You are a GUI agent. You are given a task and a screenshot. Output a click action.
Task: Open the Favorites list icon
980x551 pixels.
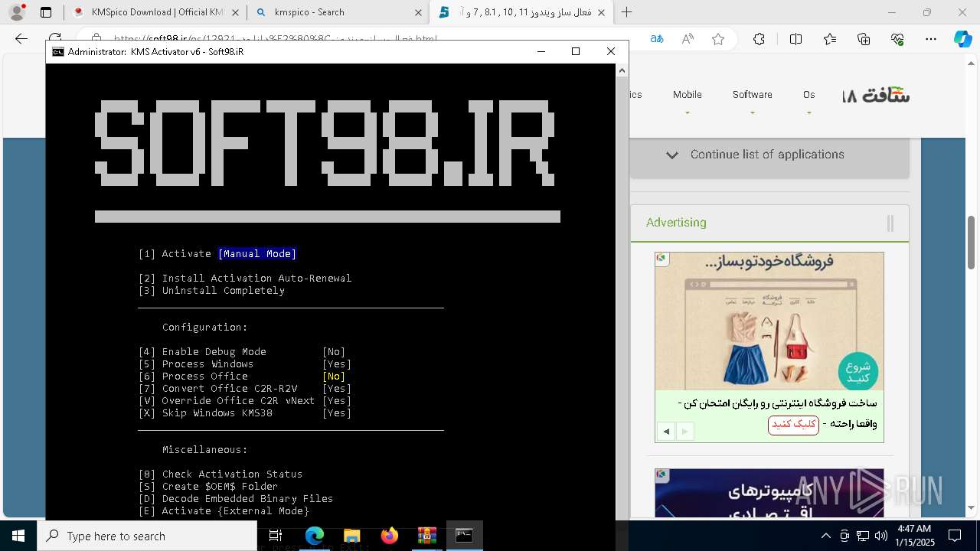830,39
